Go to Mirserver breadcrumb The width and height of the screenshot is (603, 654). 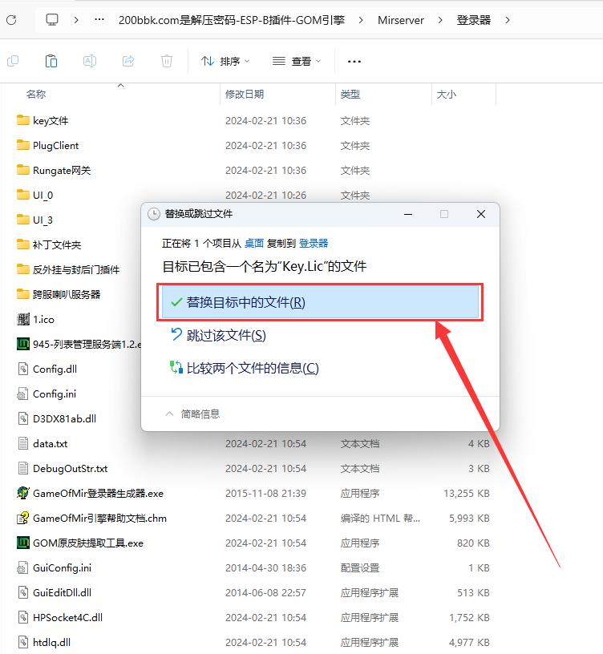click(x=401, y=20)
